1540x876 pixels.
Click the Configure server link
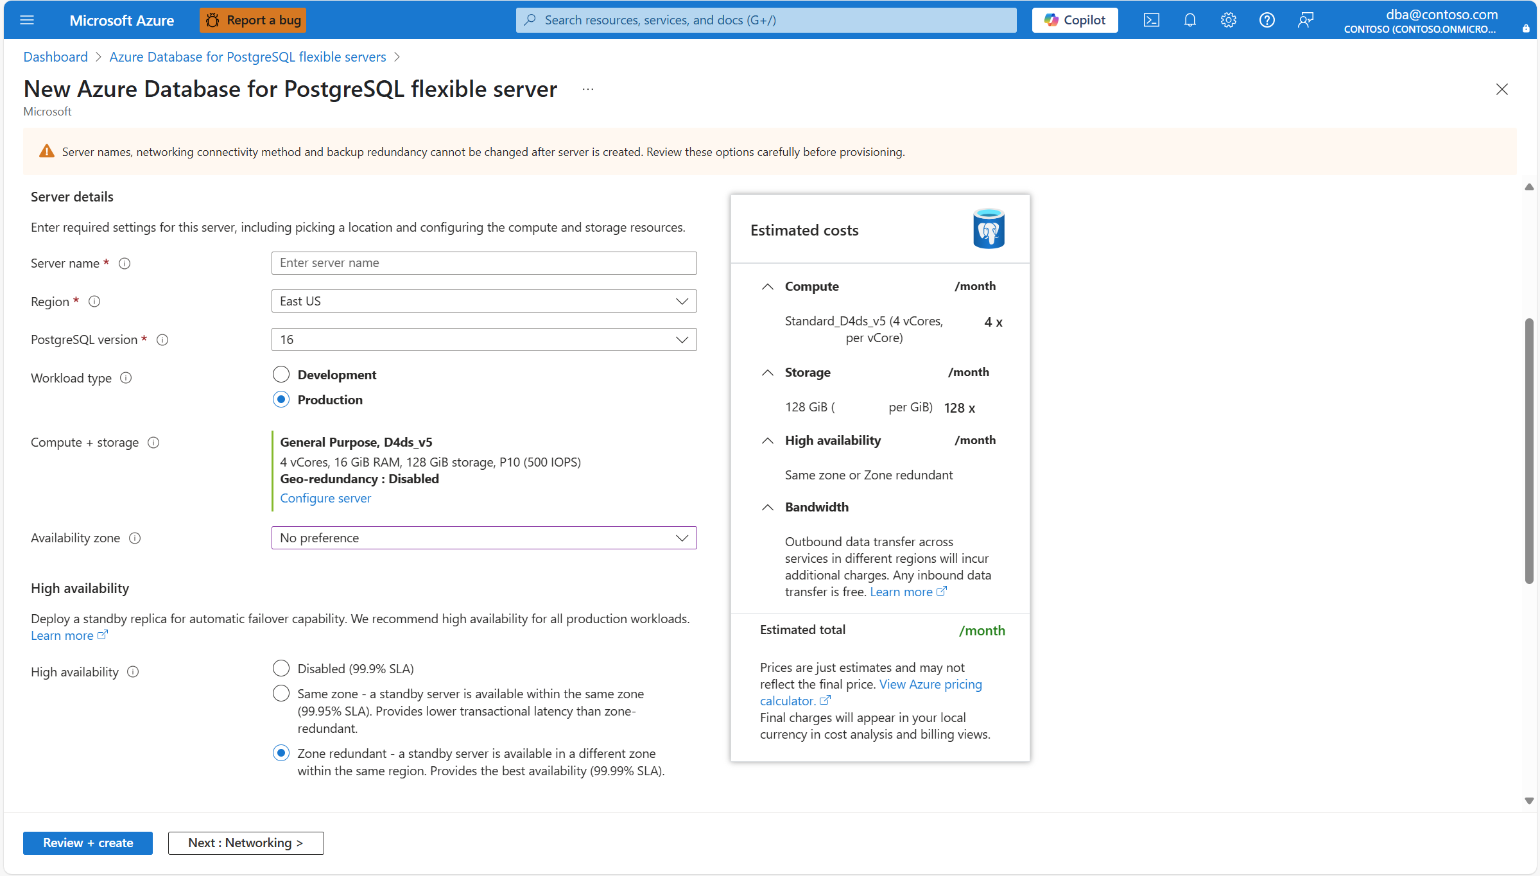(325, 498)
